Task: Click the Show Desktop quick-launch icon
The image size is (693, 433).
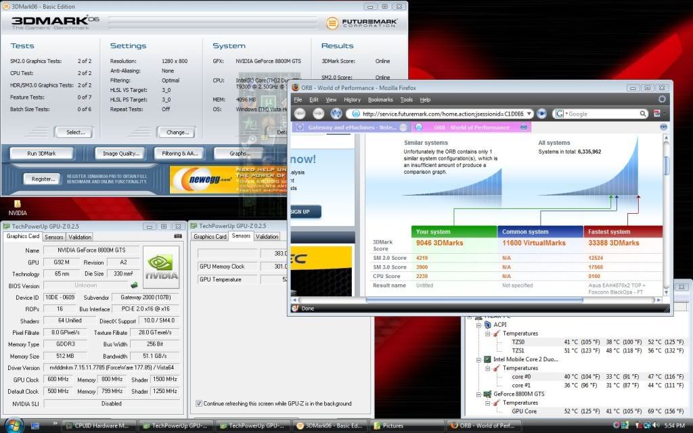Action: pos(35,426)
